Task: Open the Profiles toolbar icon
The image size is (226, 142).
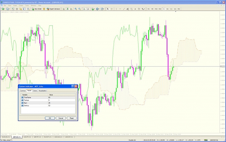Action: [8, 9]
